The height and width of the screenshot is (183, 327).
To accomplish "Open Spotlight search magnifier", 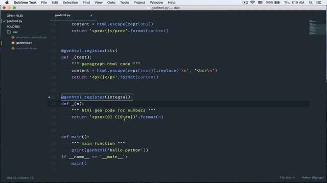I will click(311, 3).
